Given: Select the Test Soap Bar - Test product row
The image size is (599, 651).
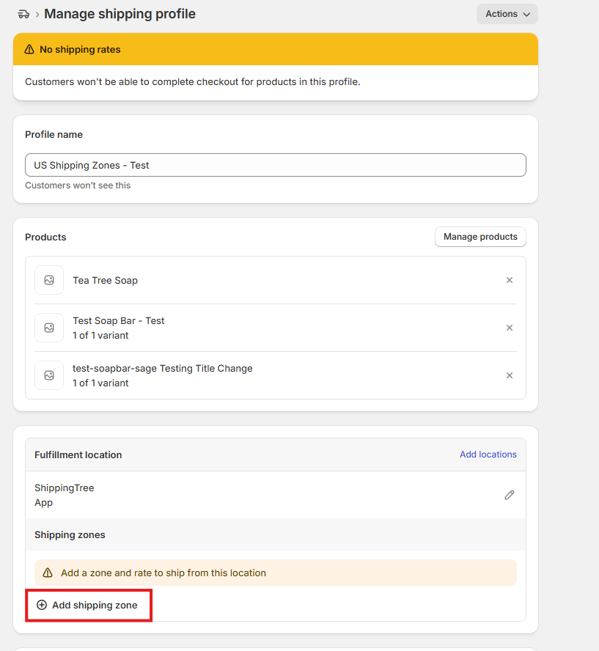Looking at the screenshot, I should tap(118, 321).
